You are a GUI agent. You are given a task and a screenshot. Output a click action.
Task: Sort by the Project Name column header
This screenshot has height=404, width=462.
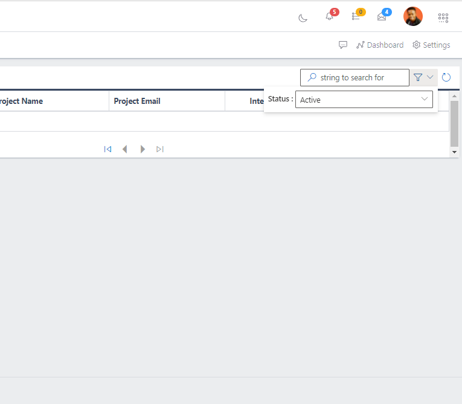point(21,101)
